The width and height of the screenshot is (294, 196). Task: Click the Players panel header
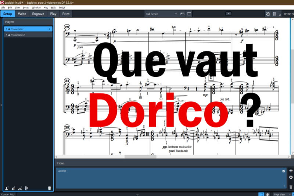28,22
